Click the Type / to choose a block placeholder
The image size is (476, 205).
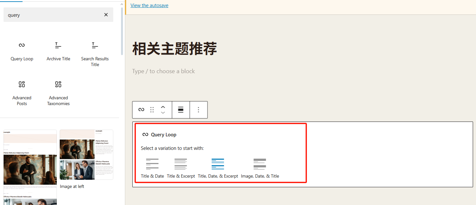[163, 71]
